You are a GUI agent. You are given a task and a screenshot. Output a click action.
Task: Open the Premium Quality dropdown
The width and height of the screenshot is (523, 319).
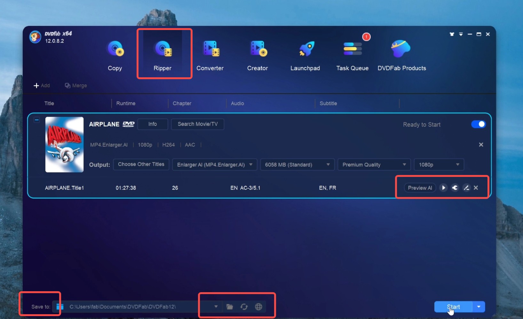coord(374,165)
